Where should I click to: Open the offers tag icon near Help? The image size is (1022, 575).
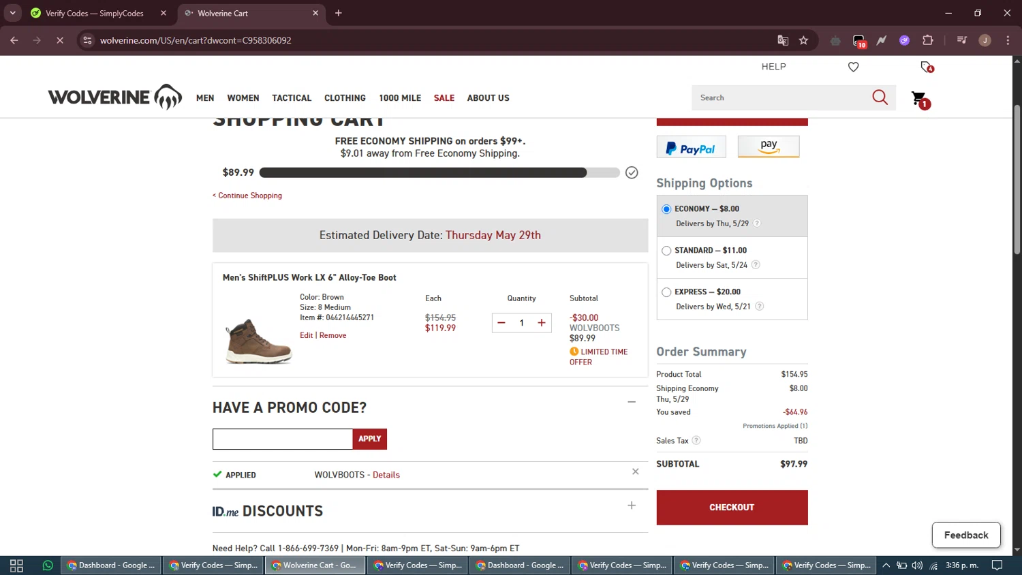(x=927, y=67)
